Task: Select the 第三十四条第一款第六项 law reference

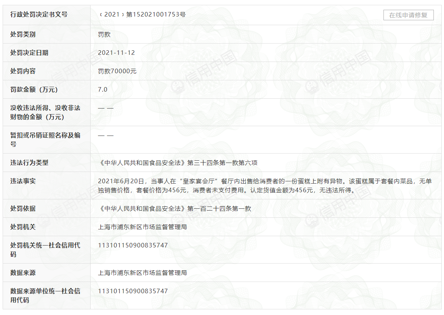Action: tap(222, 163)
